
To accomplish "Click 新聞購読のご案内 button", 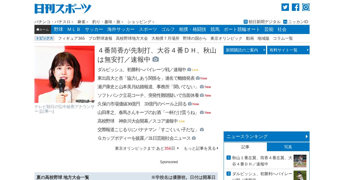I will point(245,50).
